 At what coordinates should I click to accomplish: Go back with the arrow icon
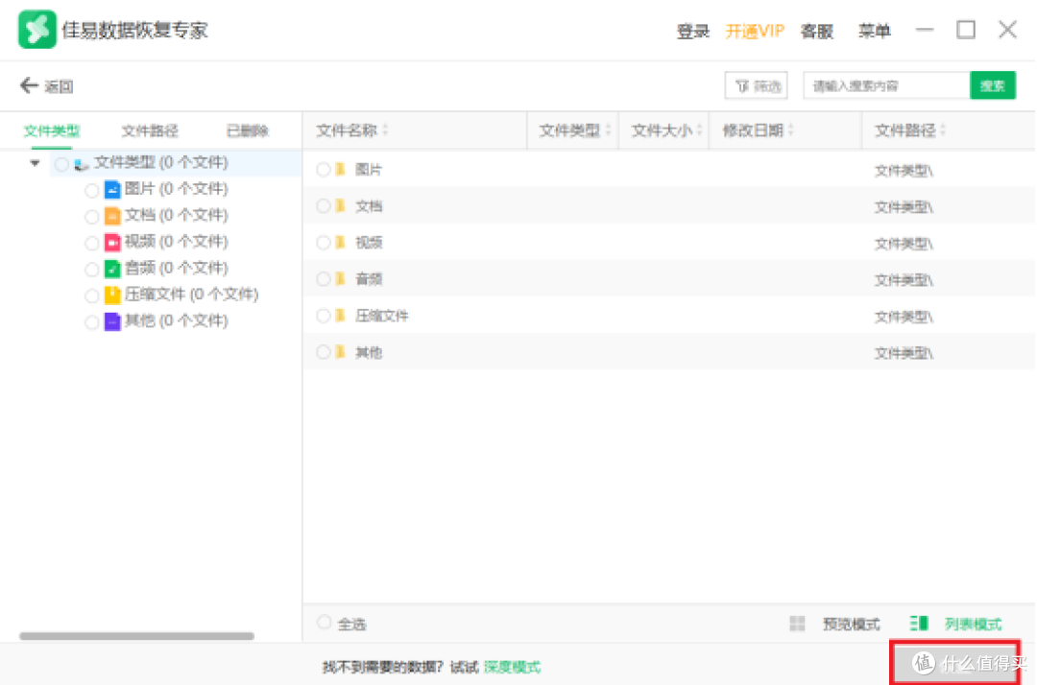[29, 85]
